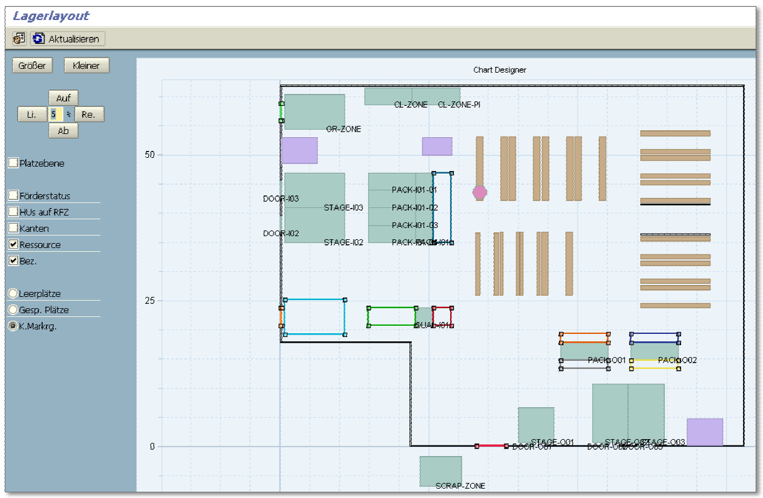Screen dimensions: 763x498
Task: Click the scroll percentage input field
Action: tap(54, 115)
